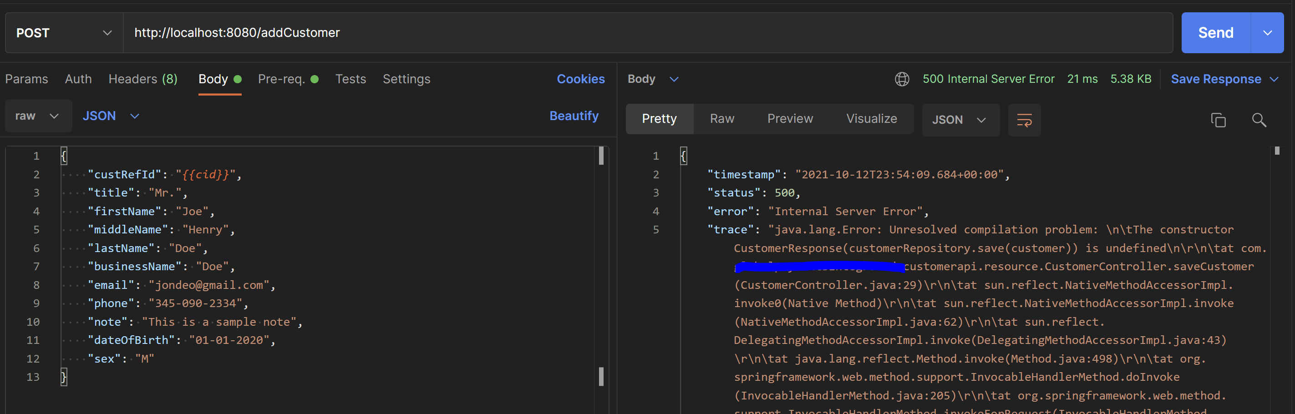Copy the response body to clipboard
The width and height of the screenshot is (1295, 414).
tap(1218, 120)
